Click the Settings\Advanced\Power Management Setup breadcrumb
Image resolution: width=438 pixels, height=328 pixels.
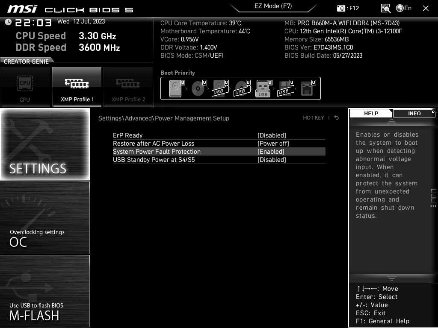[164, 118]
